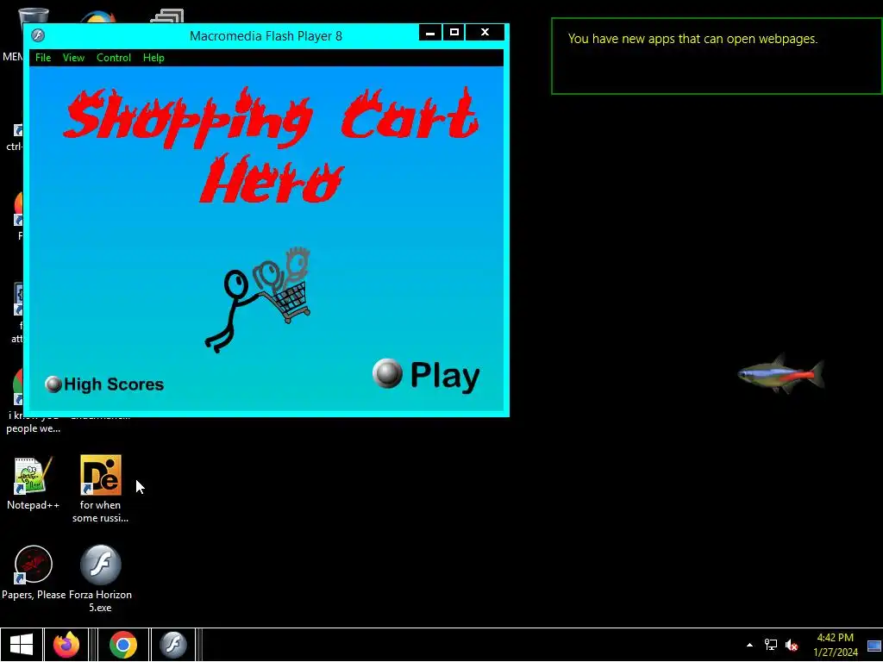The image size is (883, 662).
Task: Click the stick figure pushing shopping cart
Action: pyautogui.click(x=258, y=299)
